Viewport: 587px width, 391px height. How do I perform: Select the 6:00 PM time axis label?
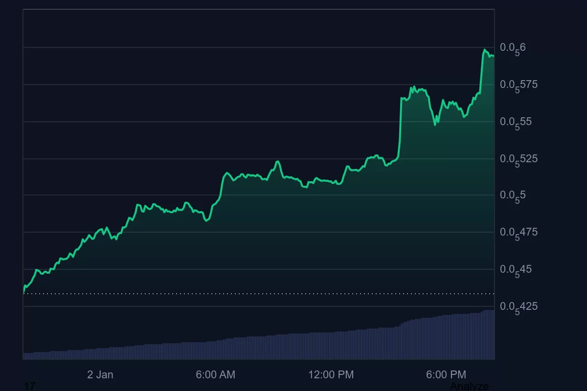tap(446, 375)
